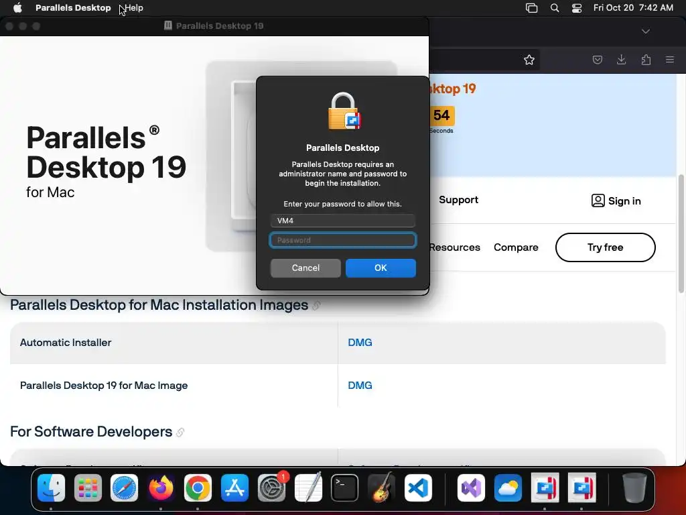This screenshot has height=515, width=686.
Task: Click the VM4 username field
Action: coord(343,221)
